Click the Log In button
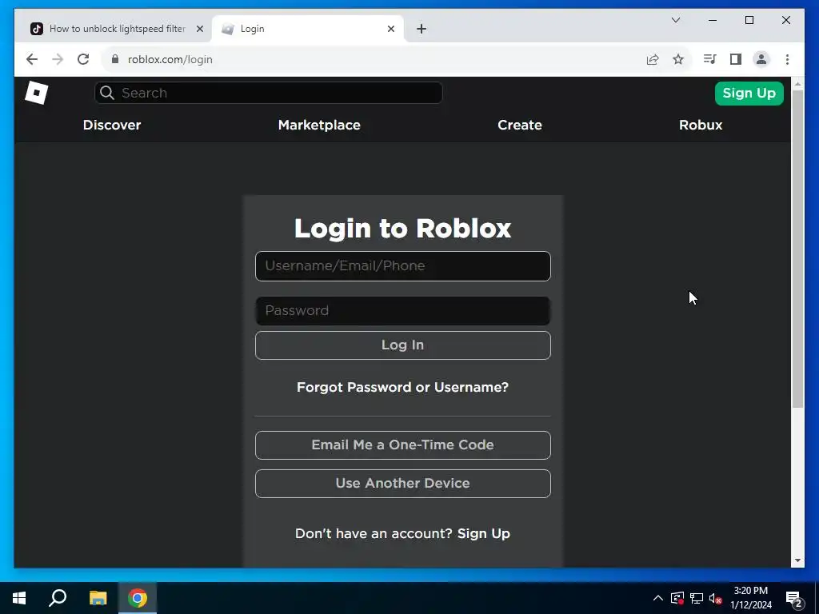819x614 pixels. pos(403,345)
